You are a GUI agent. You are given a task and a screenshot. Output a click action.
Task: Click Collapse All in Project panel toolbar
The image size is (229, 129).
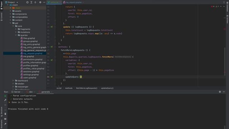click(35, 3)
